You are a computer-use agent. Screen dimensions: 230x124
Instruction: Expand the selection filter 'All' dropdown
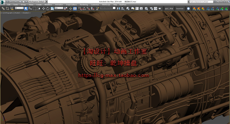(x=19, y=9)
